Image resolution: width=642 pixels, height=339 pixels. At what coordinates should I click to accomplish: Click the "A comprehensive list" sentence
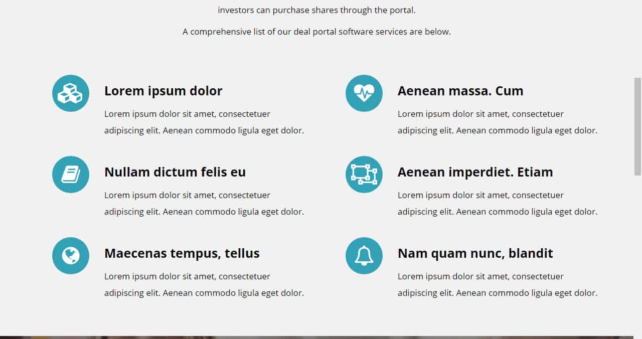(316, 32)
